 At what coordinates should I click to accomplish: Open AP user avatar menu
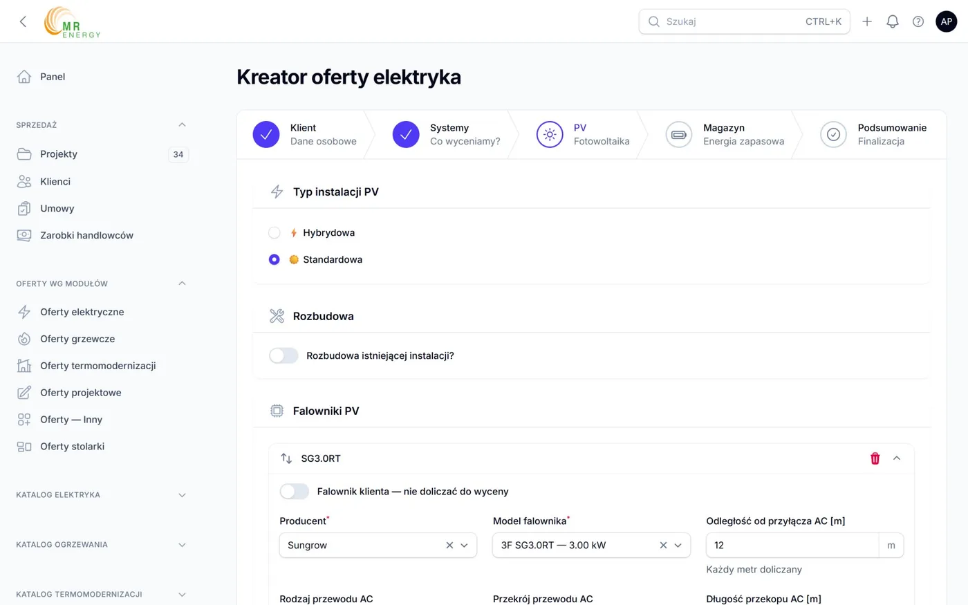tap(947, 21)
